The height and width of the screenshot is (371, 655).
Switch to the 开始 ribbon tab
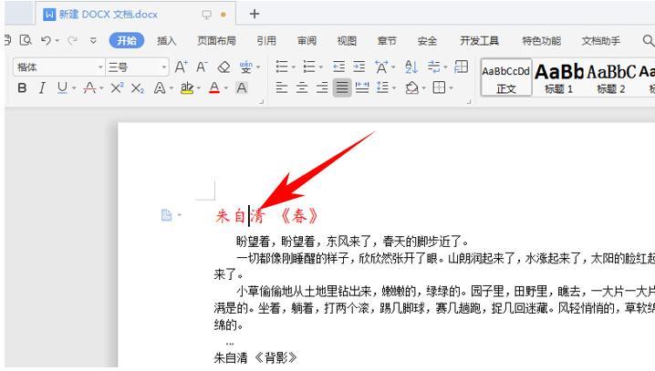pos(127,40)
